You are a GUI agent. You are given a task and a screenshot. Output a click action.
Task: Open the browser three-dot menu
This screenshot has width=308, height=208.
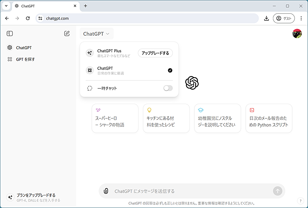point(301,18)
